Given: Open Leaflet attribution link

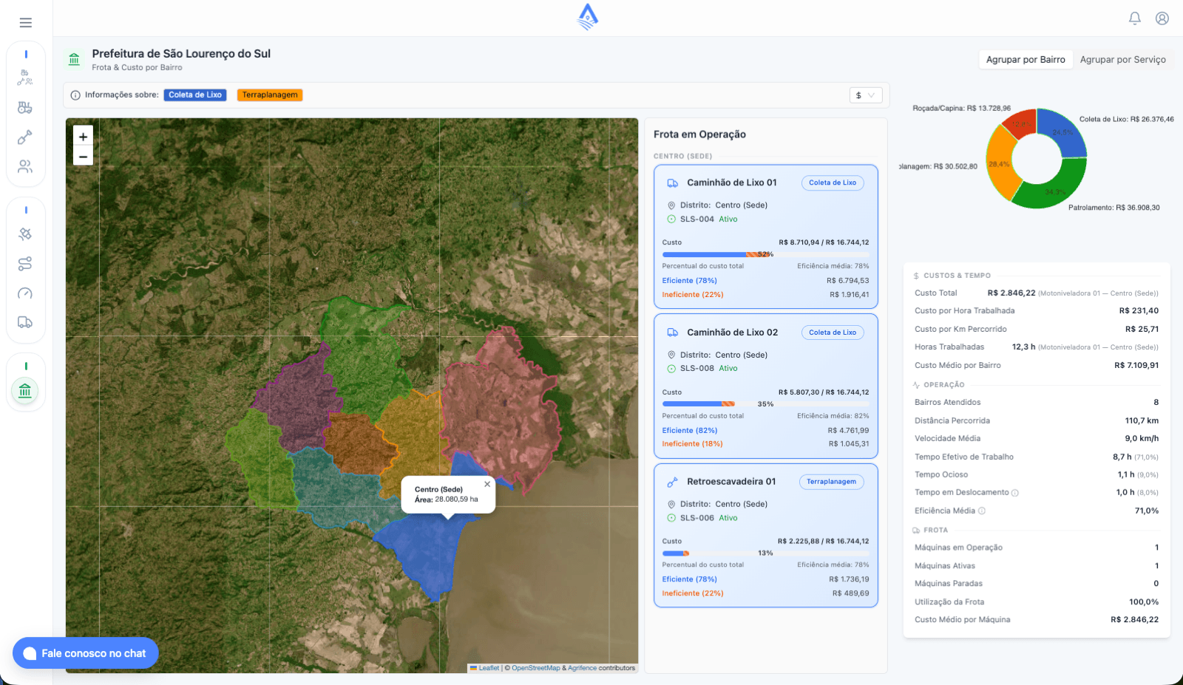Looking at the screenshot, I should tap(489, 668).
